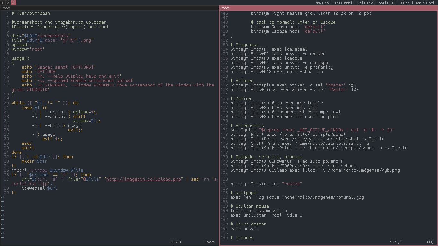
Task: Click the '#Requires Imagemagick(import) and curl' comment
Action: tap(60, 27)
